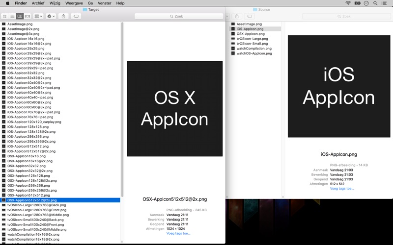The image size is (393, 245).
Task: Open the Help menu
Action: pos(120,3)
